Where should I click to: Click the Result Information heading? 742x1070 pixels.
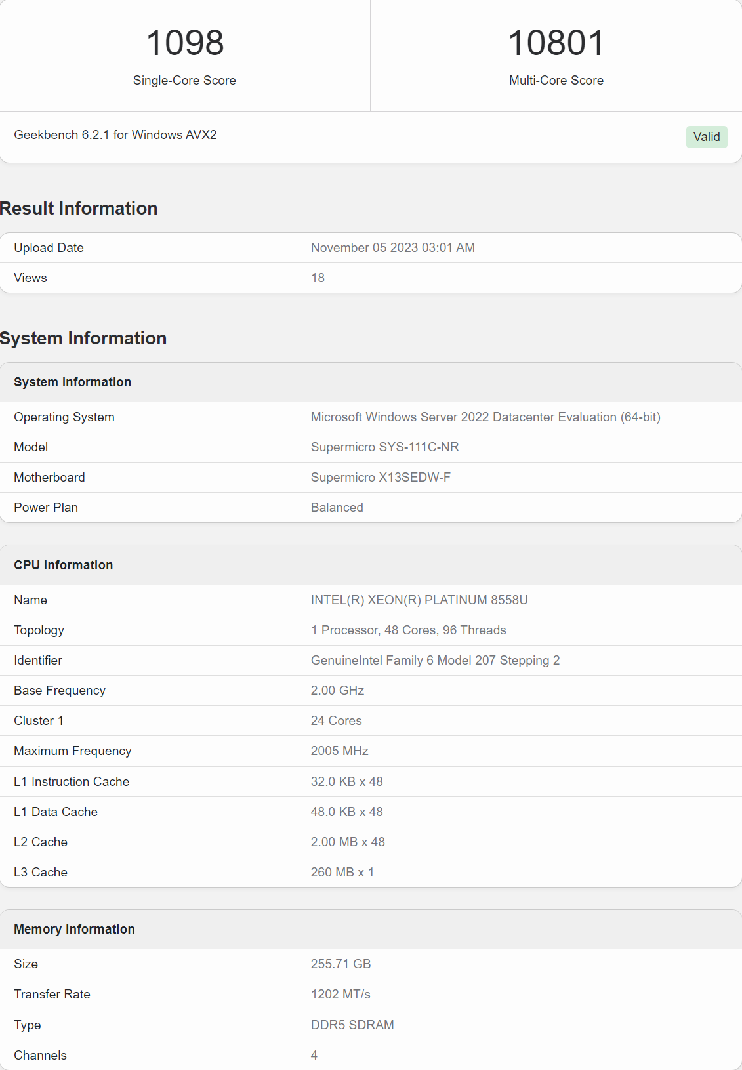79,208
